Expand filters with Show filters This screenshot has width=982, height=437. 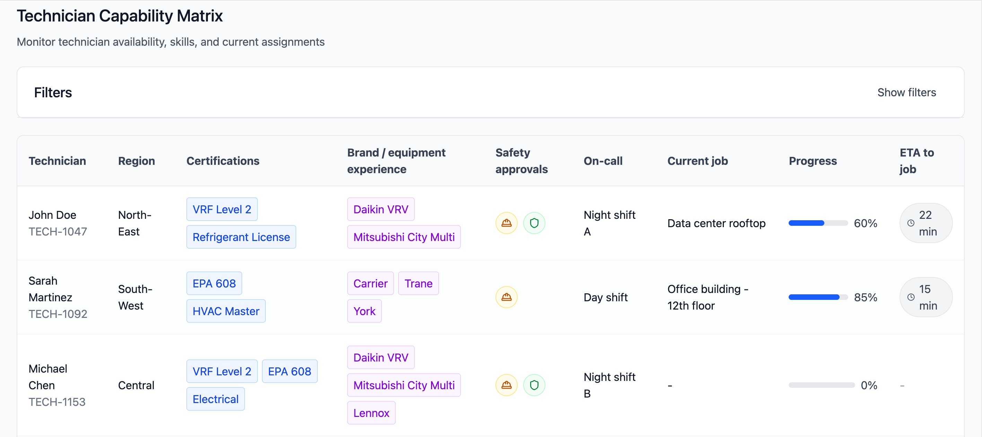click(906, 92)
